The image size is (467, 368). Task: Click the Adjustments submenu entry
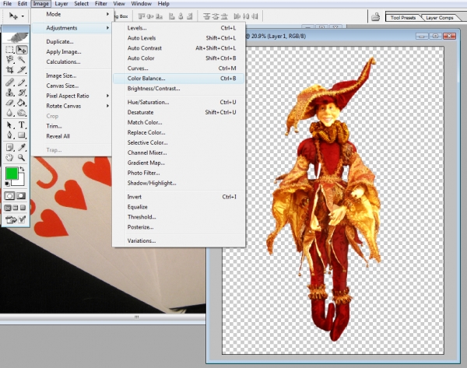[x=72, y=28]
